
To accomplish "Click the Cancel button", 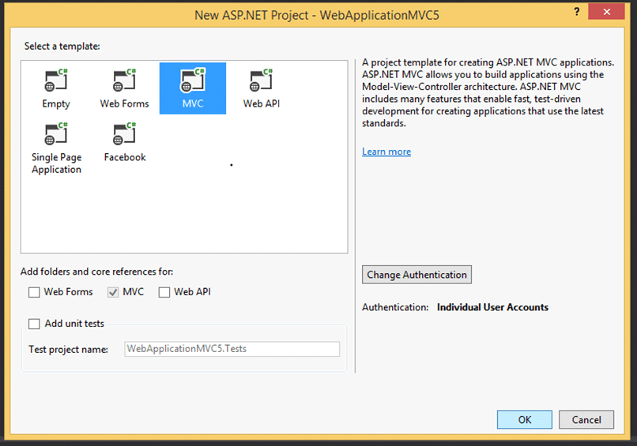I will 586,420.
